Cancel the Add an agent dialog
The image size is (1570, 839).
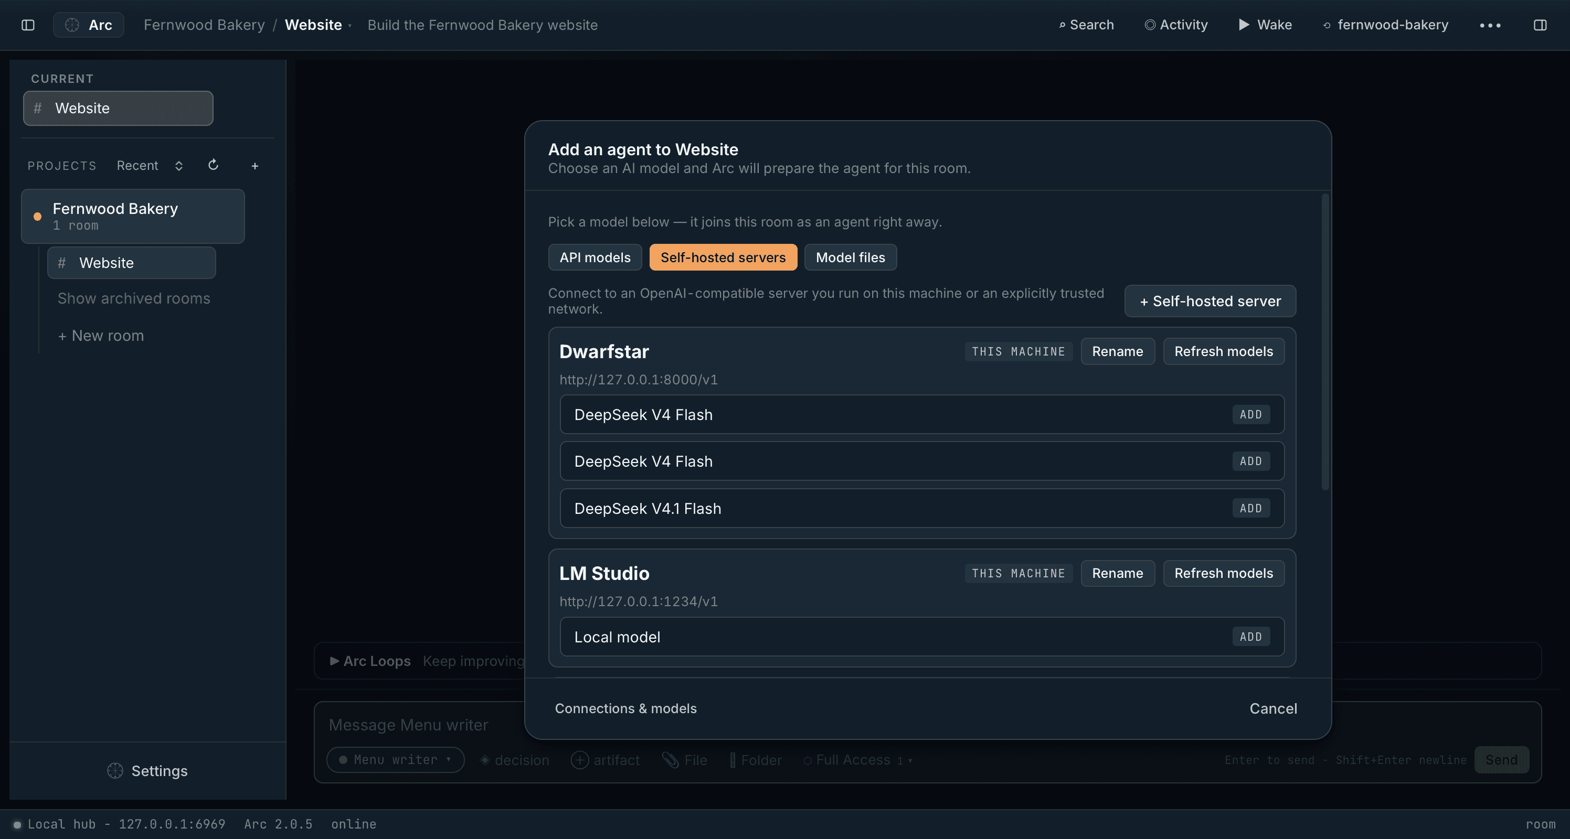coord(1273,708)
